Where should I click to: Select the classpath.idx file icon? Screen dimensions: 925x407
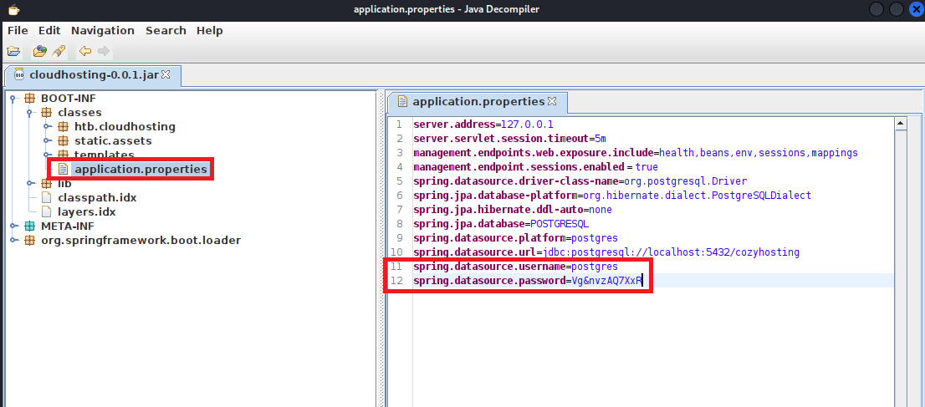(47, 198)
